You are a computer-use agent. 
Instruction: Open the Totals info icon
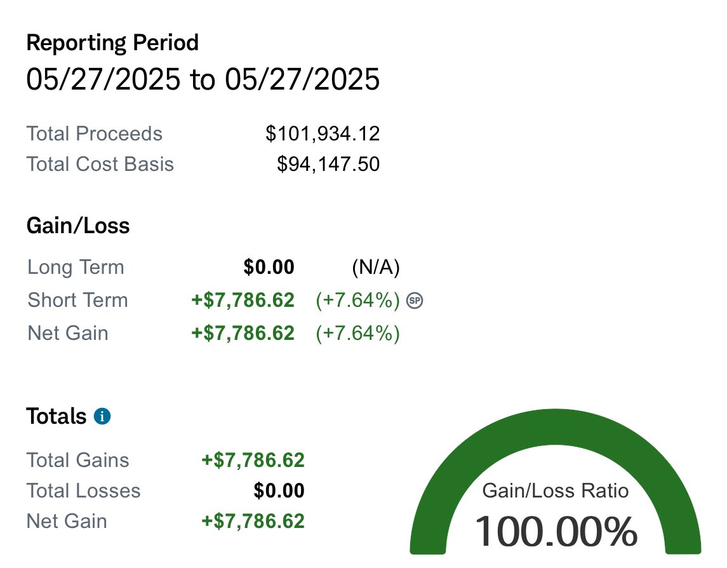click(x=102, y=416)
